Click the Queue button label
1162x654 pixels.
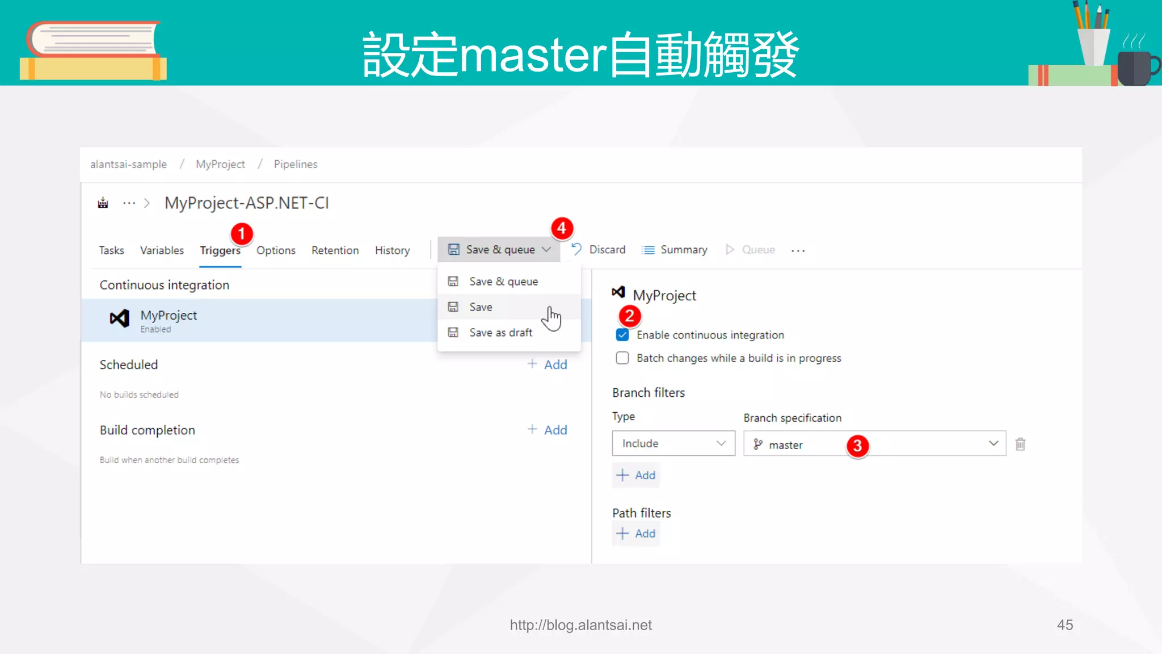point(758,249)
